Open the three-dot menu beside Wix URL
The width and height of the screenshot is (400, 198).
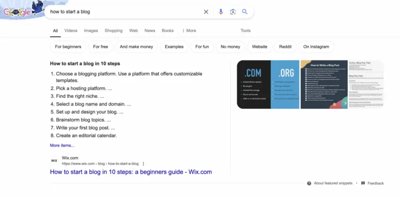[143, 164]
